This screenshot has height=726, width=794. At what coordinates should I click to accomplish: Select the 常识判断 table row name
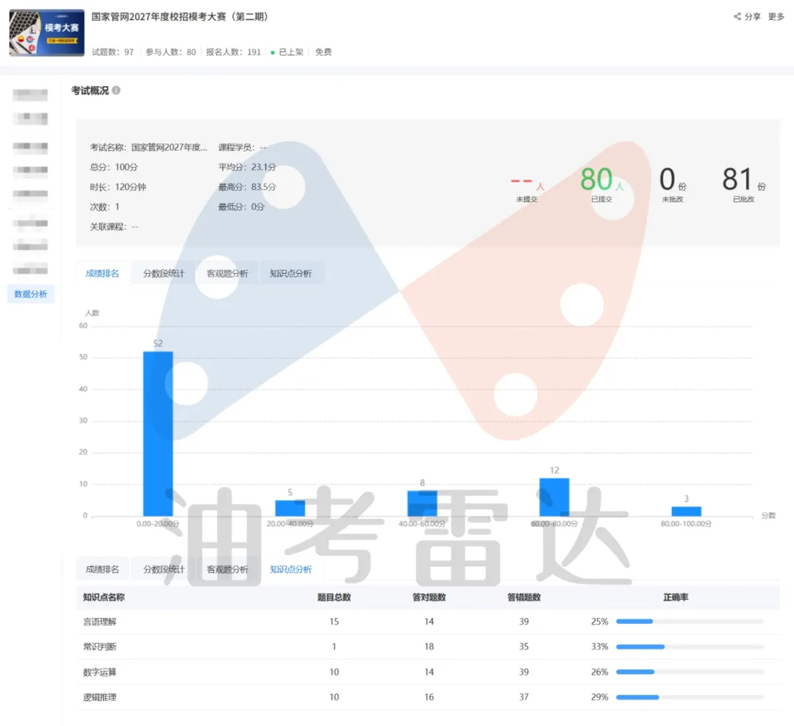pyautogui.click(x=100, y=647)
